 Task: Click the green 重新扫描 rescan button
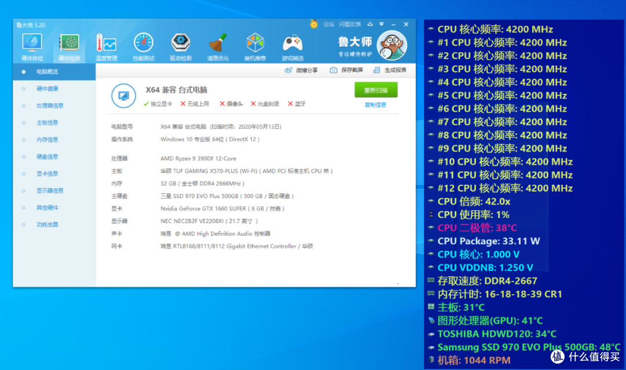pos(376,90)
